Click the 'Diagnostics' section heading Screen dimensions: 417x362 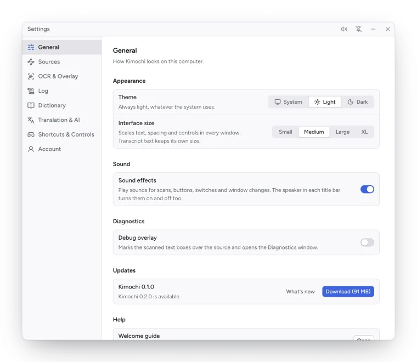(x=129, y=222)
